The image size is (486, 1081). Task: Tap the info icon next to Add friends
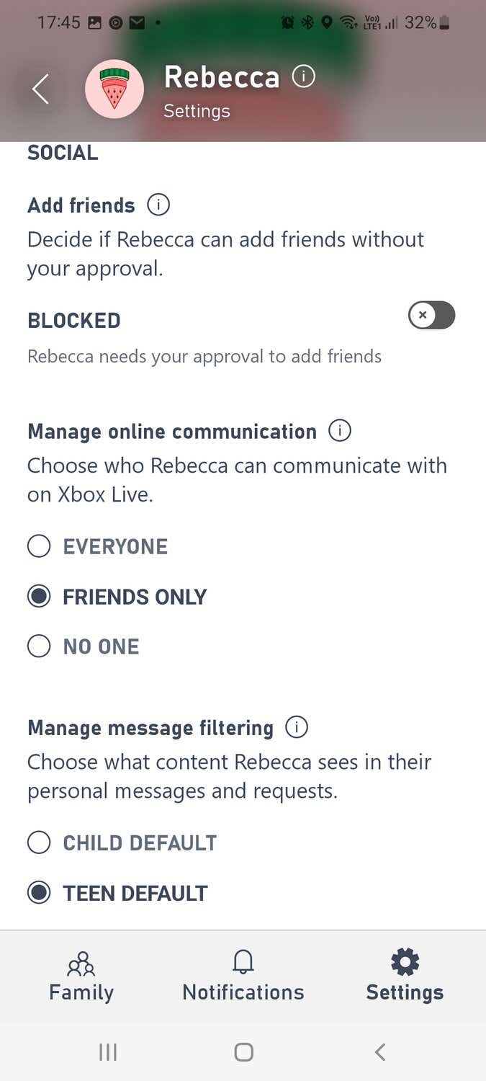(158, 205)
